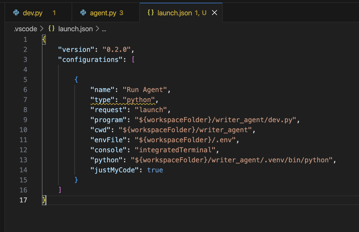
Task: Close the launch.json editor tab
Action: tap(214, 13)
